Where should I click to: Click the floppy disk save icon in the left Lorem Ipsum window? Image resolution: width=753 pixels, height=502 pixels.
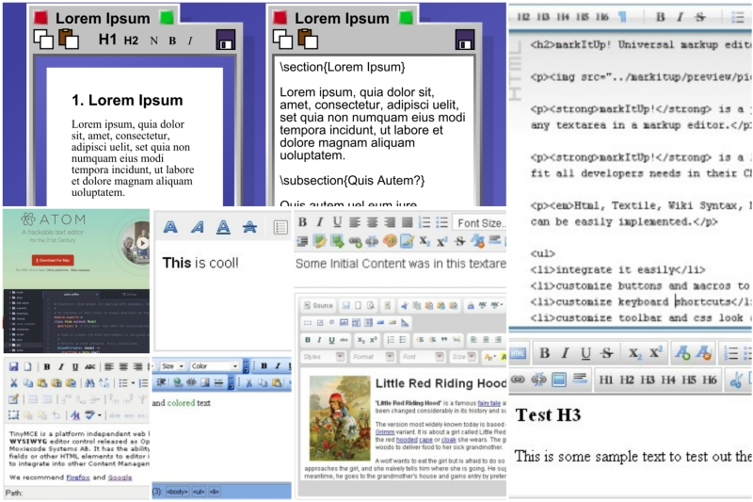pos(225,40)
